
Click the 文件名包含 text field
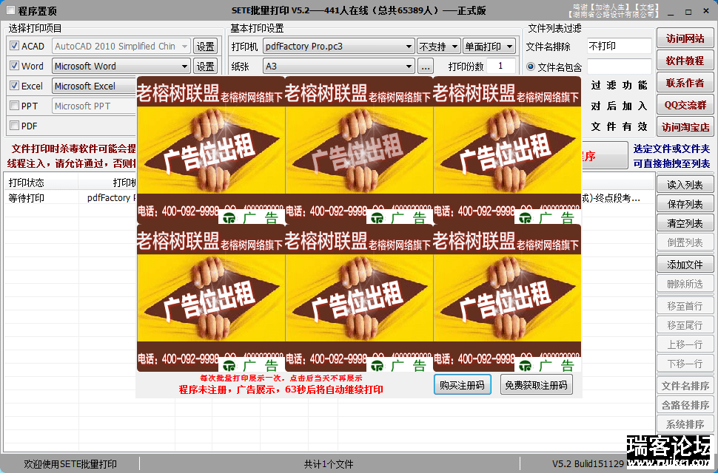point(619,67)
